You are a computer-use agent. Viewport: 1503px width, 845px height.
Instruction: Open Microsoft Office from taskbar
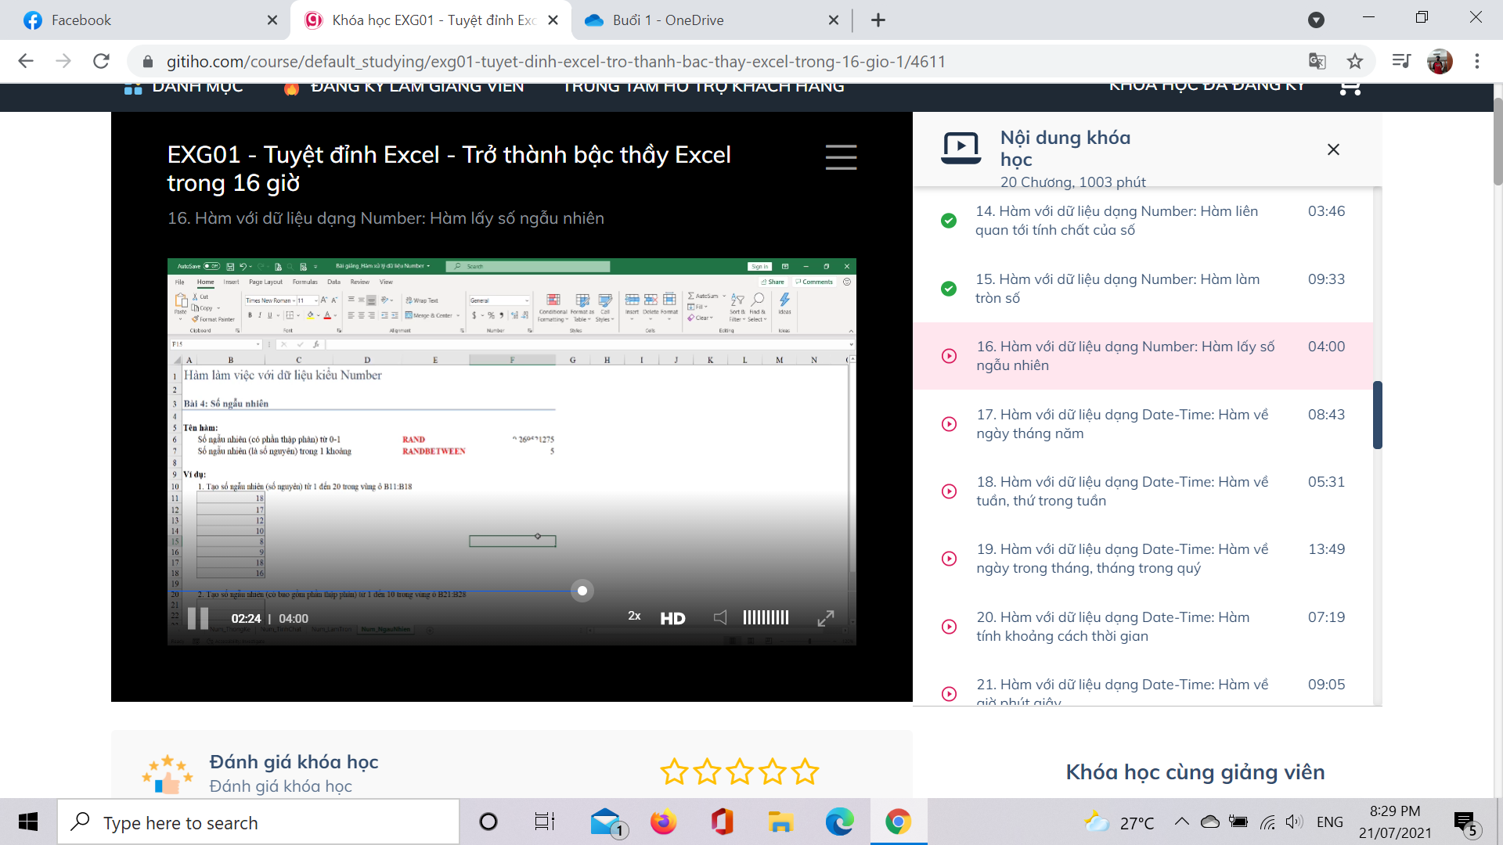[722, 822]
